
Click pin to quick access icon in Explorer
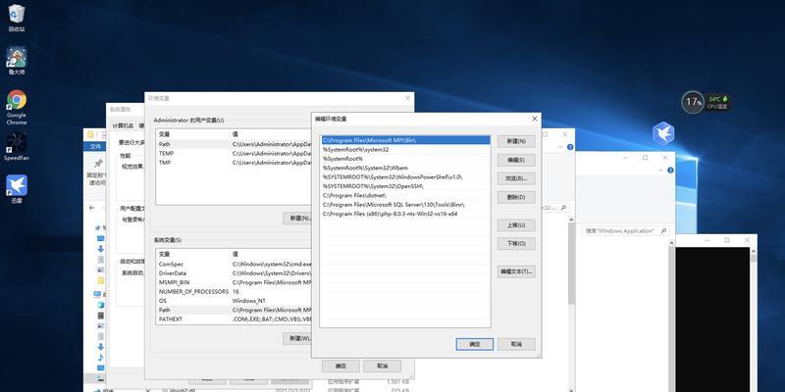coord(98,164)
